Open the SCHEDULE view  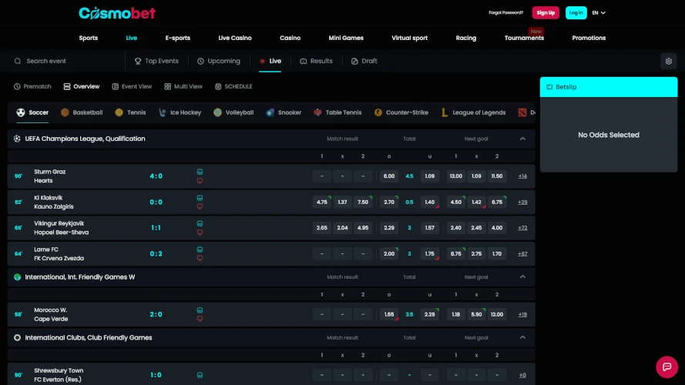[233, 86]
